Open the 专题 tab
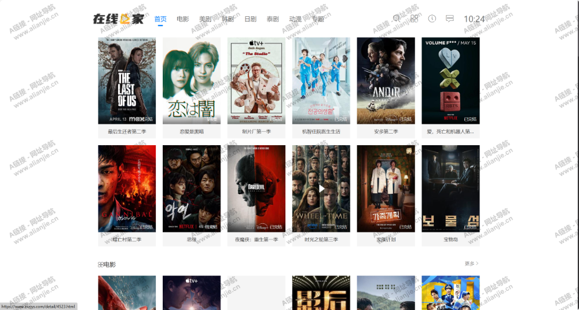This screenshot has width=579, height=310. tap(318, 19)
